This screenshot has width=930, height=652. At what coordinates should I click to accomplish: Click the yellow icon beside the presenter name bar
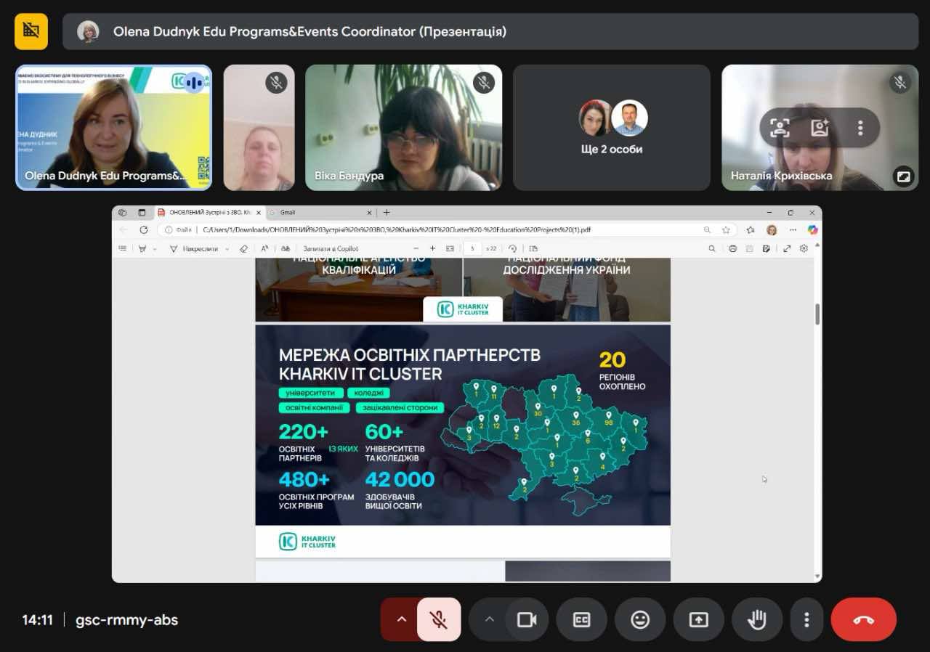31,31
